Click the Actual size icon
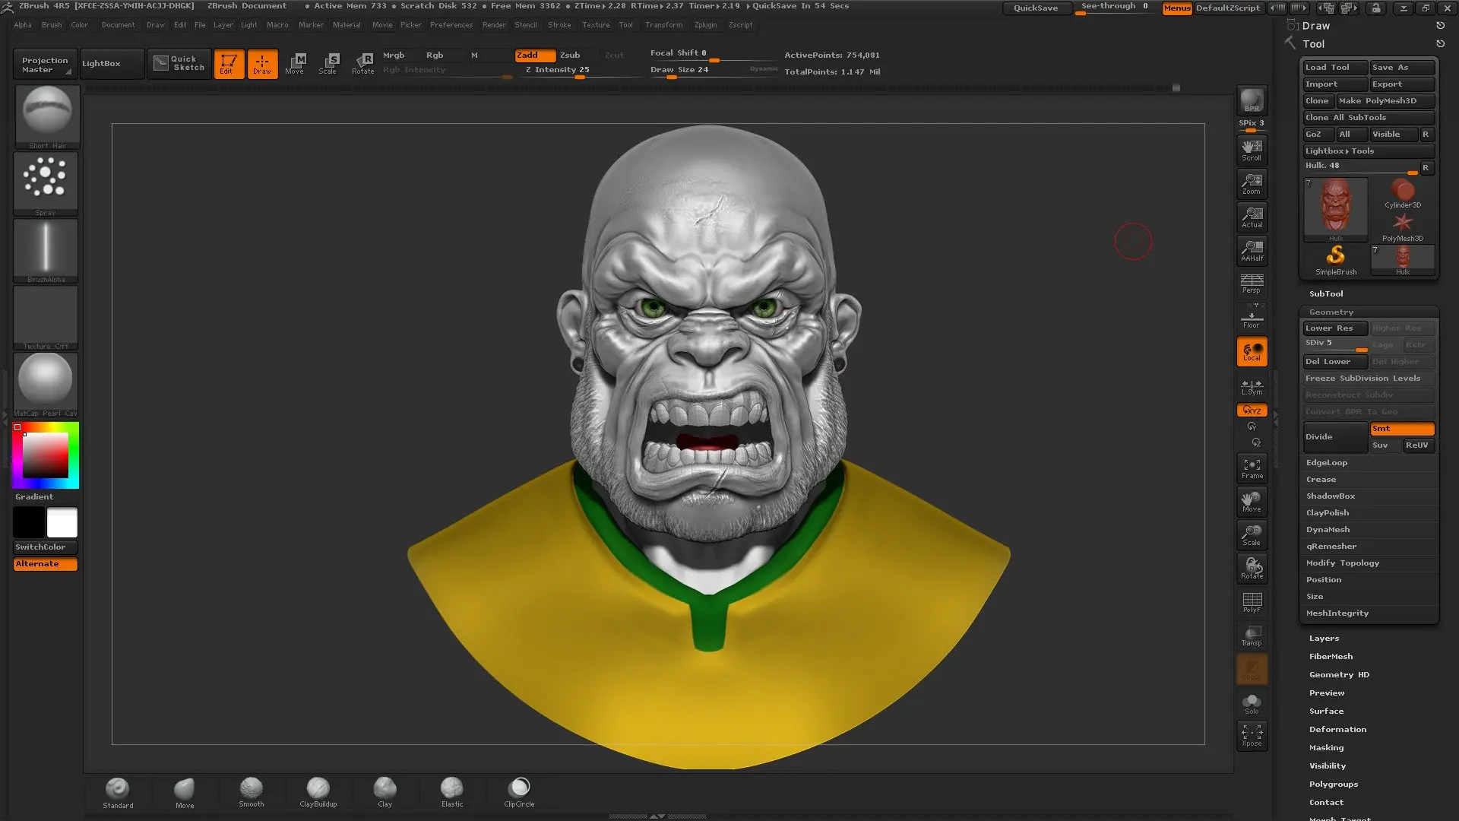Screen dimensions: 1459x821 (1252, 217)
